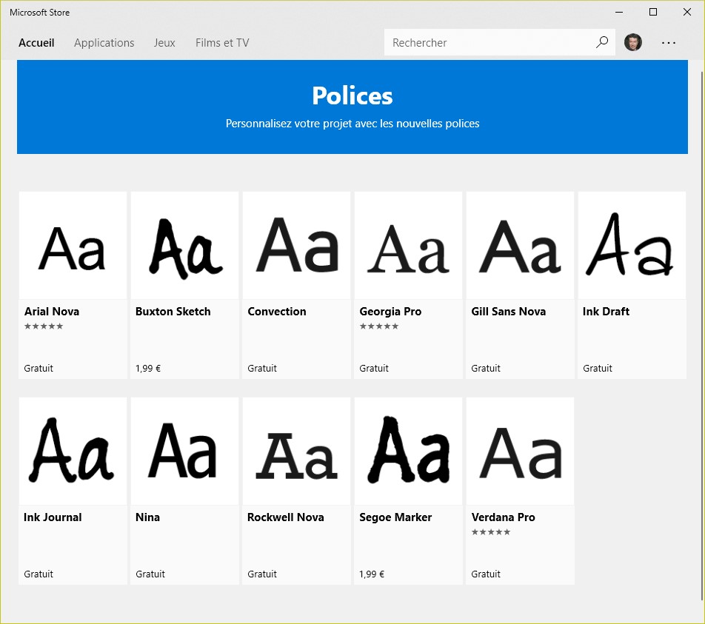Open the Jeux tab
Screen dimensions: 705x624
click(x=164, y=43)
